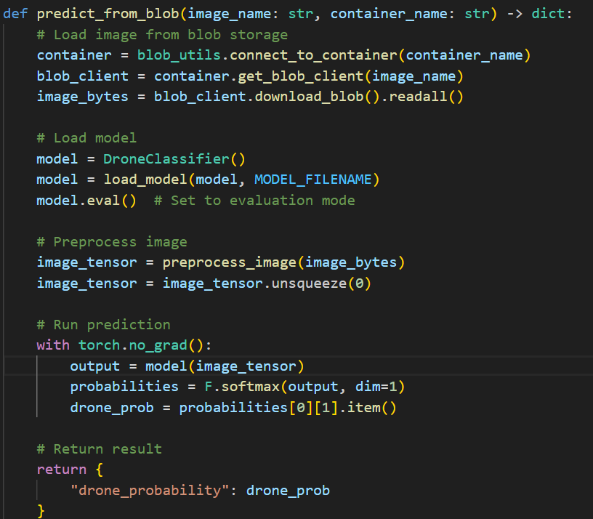This screenshot has height=519, width=593.
Task: Click the 'unsqueeze' method call
Action: pos(309,283)
